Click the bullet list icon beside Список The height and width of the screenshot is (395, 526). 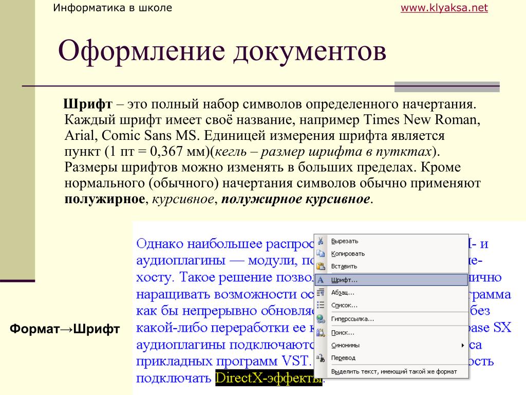tap(321, 305)
